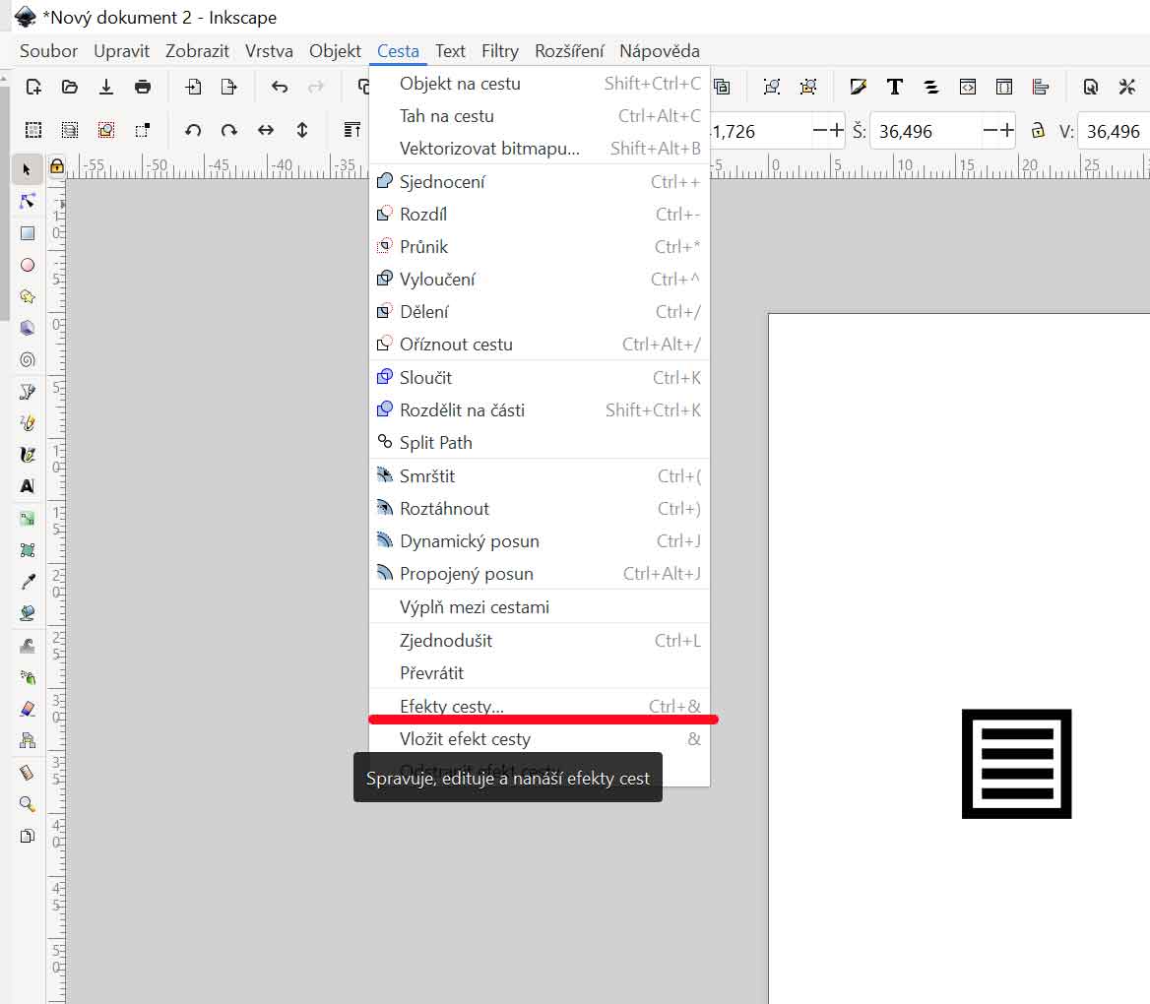Click the width Š input field

tap(926, 131)
